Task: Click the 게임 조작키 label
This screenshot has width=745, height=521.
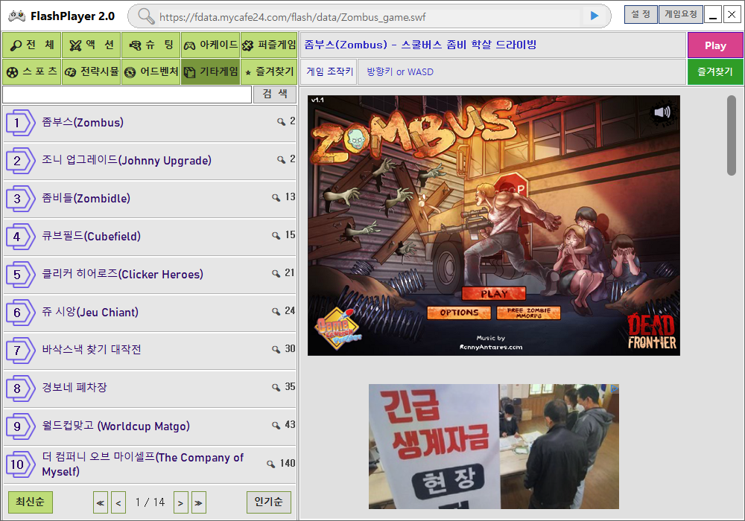Action: coord(330,72)
